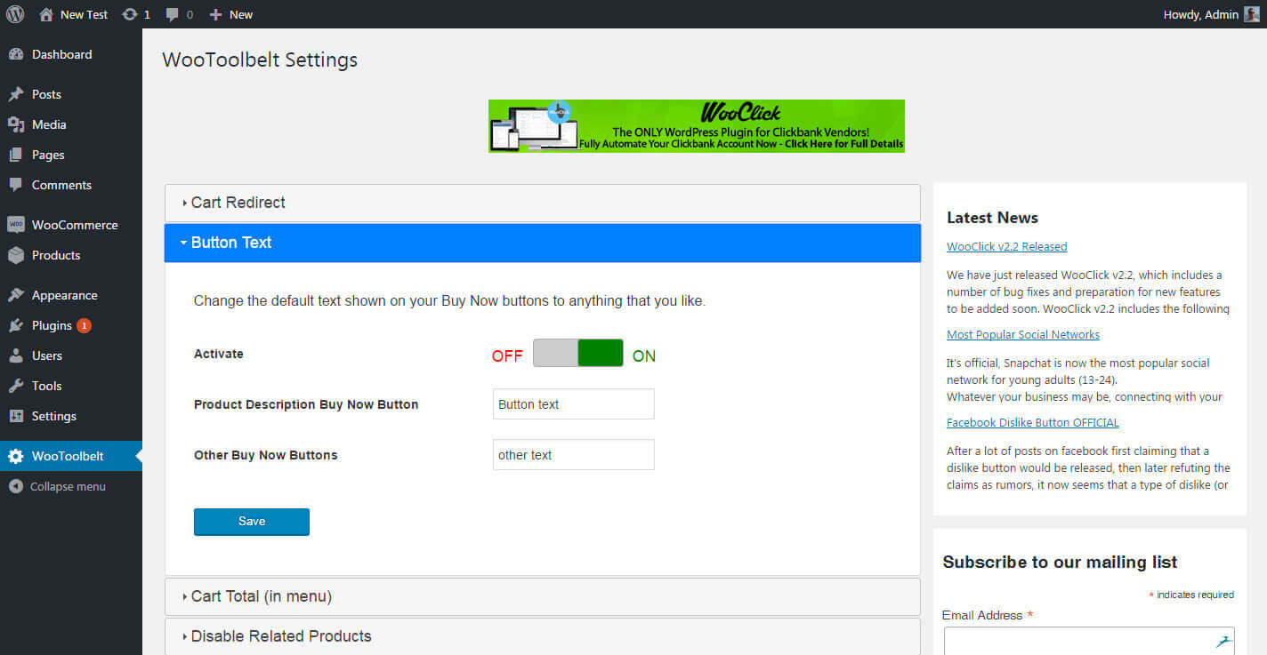This screenshot has height=655, width=1267.
Task: Click the Collapse menu arrow icon
Action: tap(15, 486)
